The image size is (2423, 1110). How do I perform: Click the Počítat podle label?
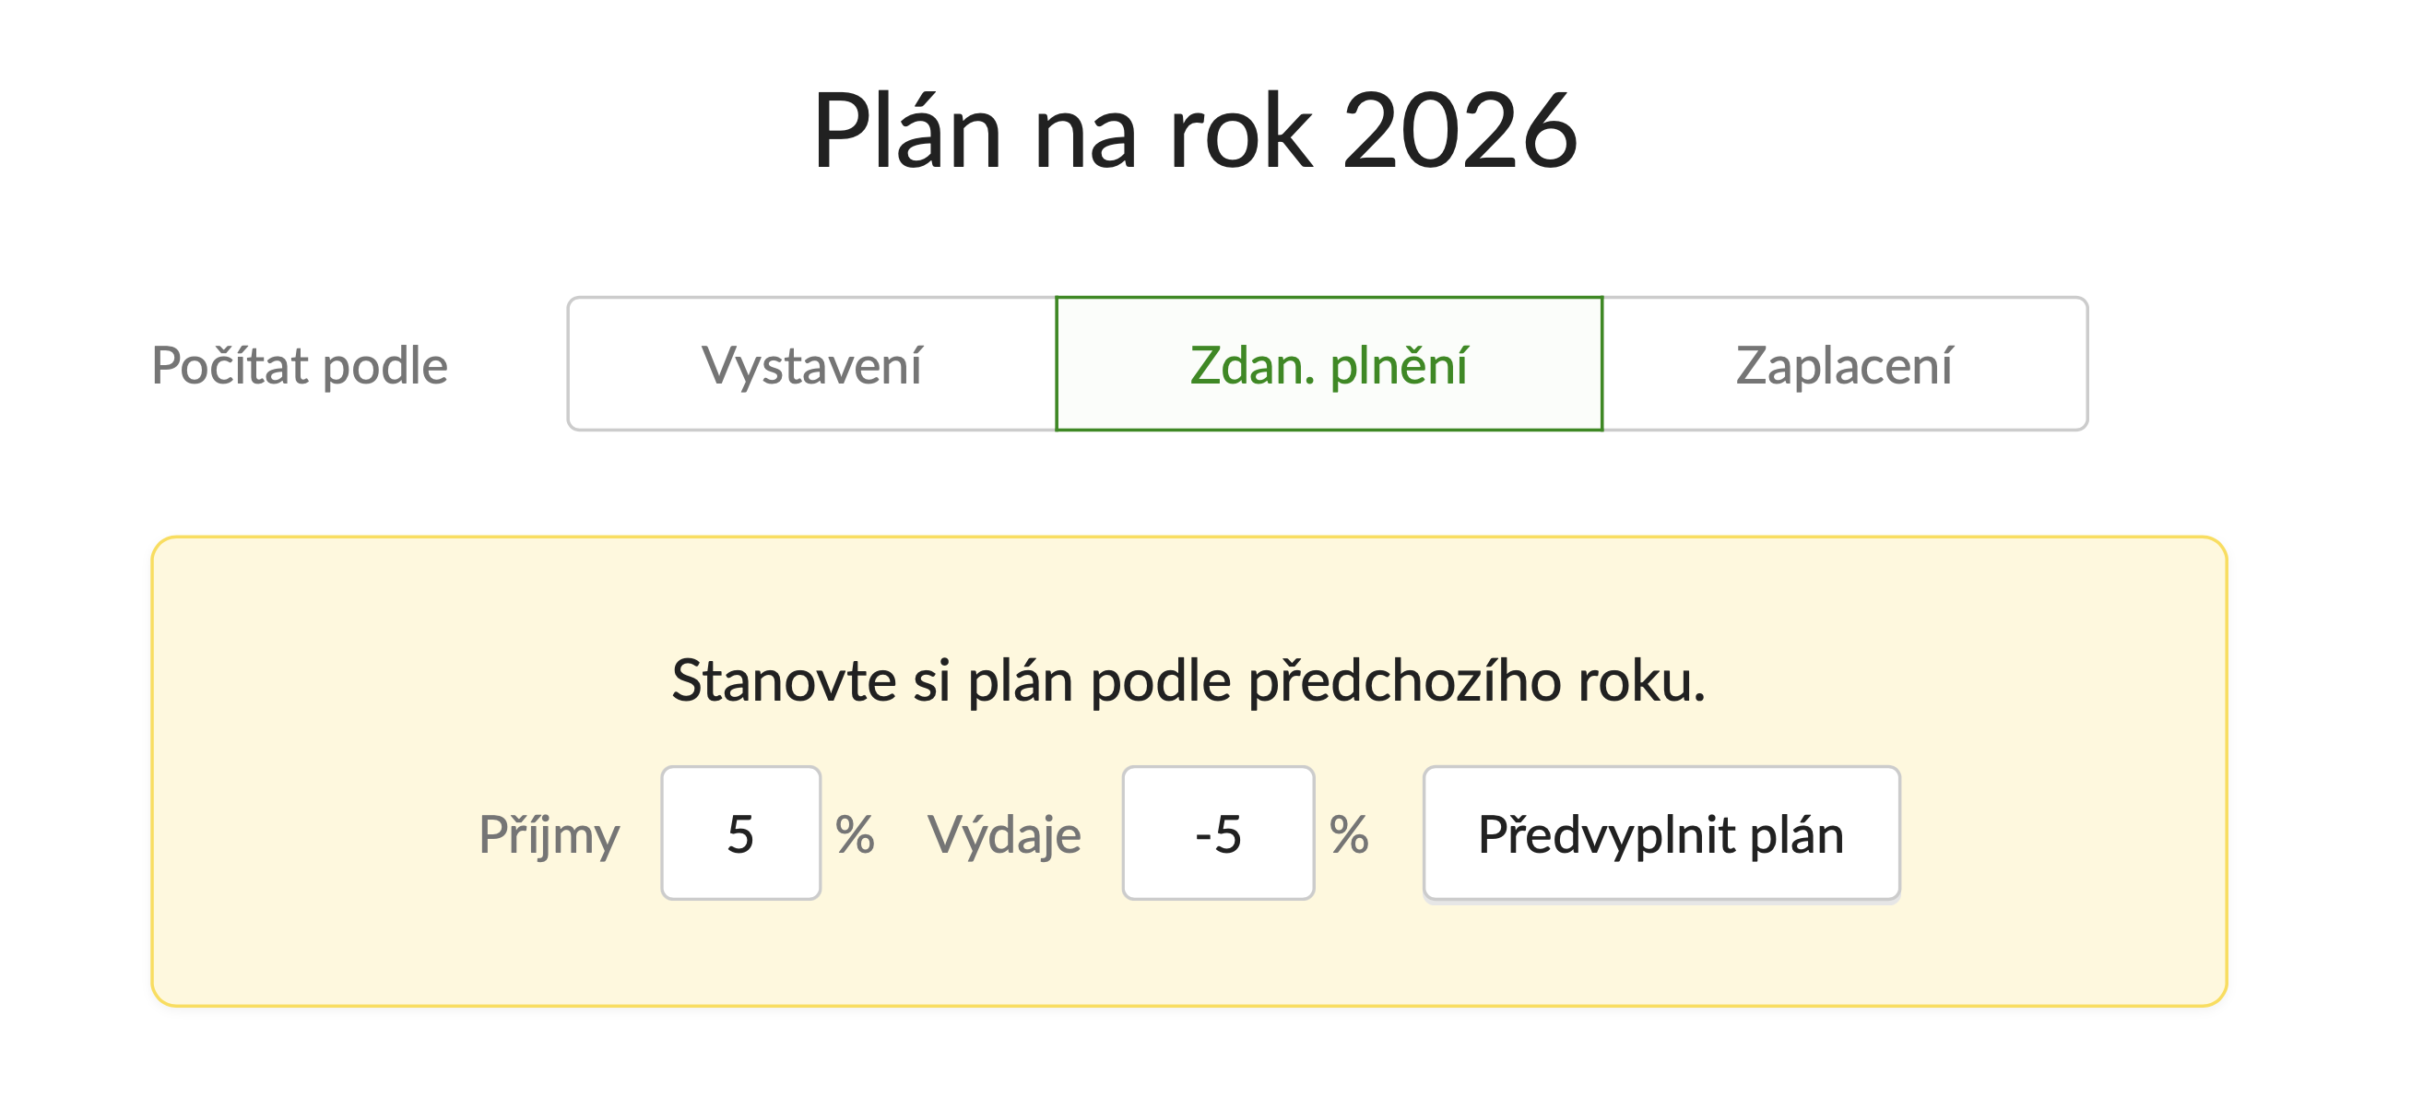coord(299,367)
